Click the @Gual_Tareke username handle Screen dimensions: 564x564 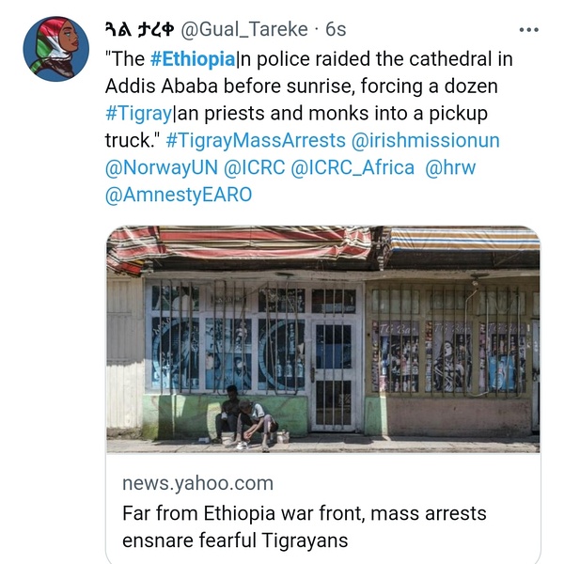(x=244, y=29)
